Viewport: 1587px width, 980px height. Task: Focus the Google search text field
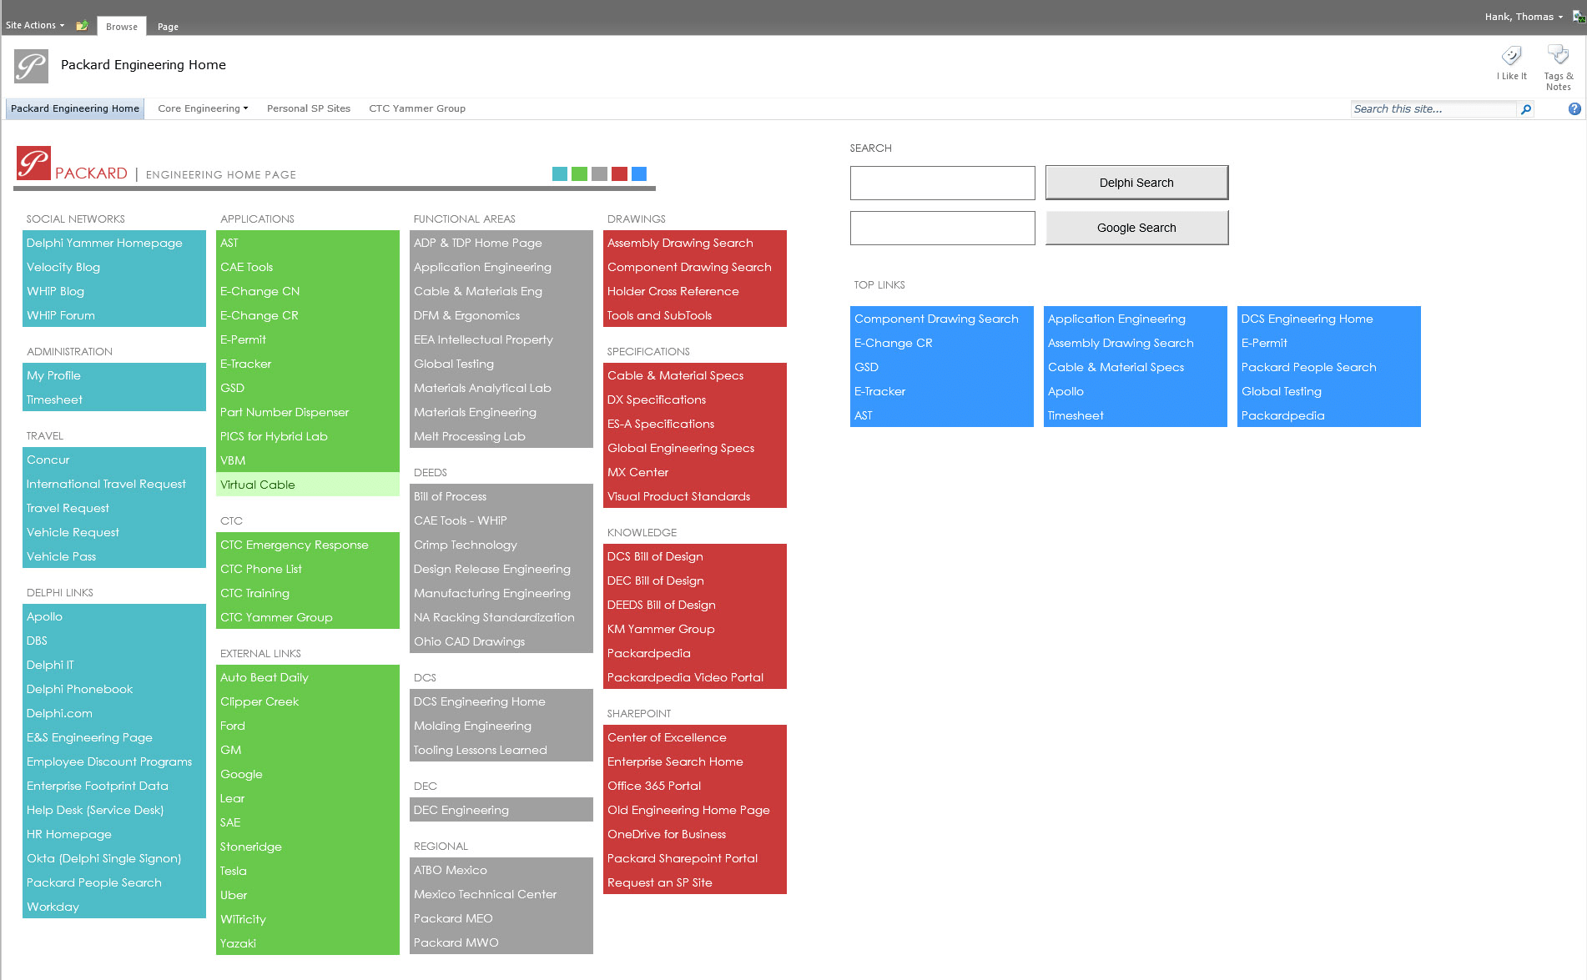click(x=943, y=228)
